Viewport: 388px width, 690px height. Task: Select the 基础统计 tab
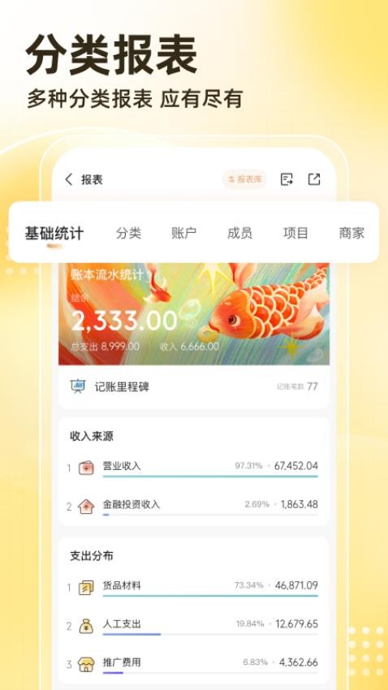[x=54, y=233]
